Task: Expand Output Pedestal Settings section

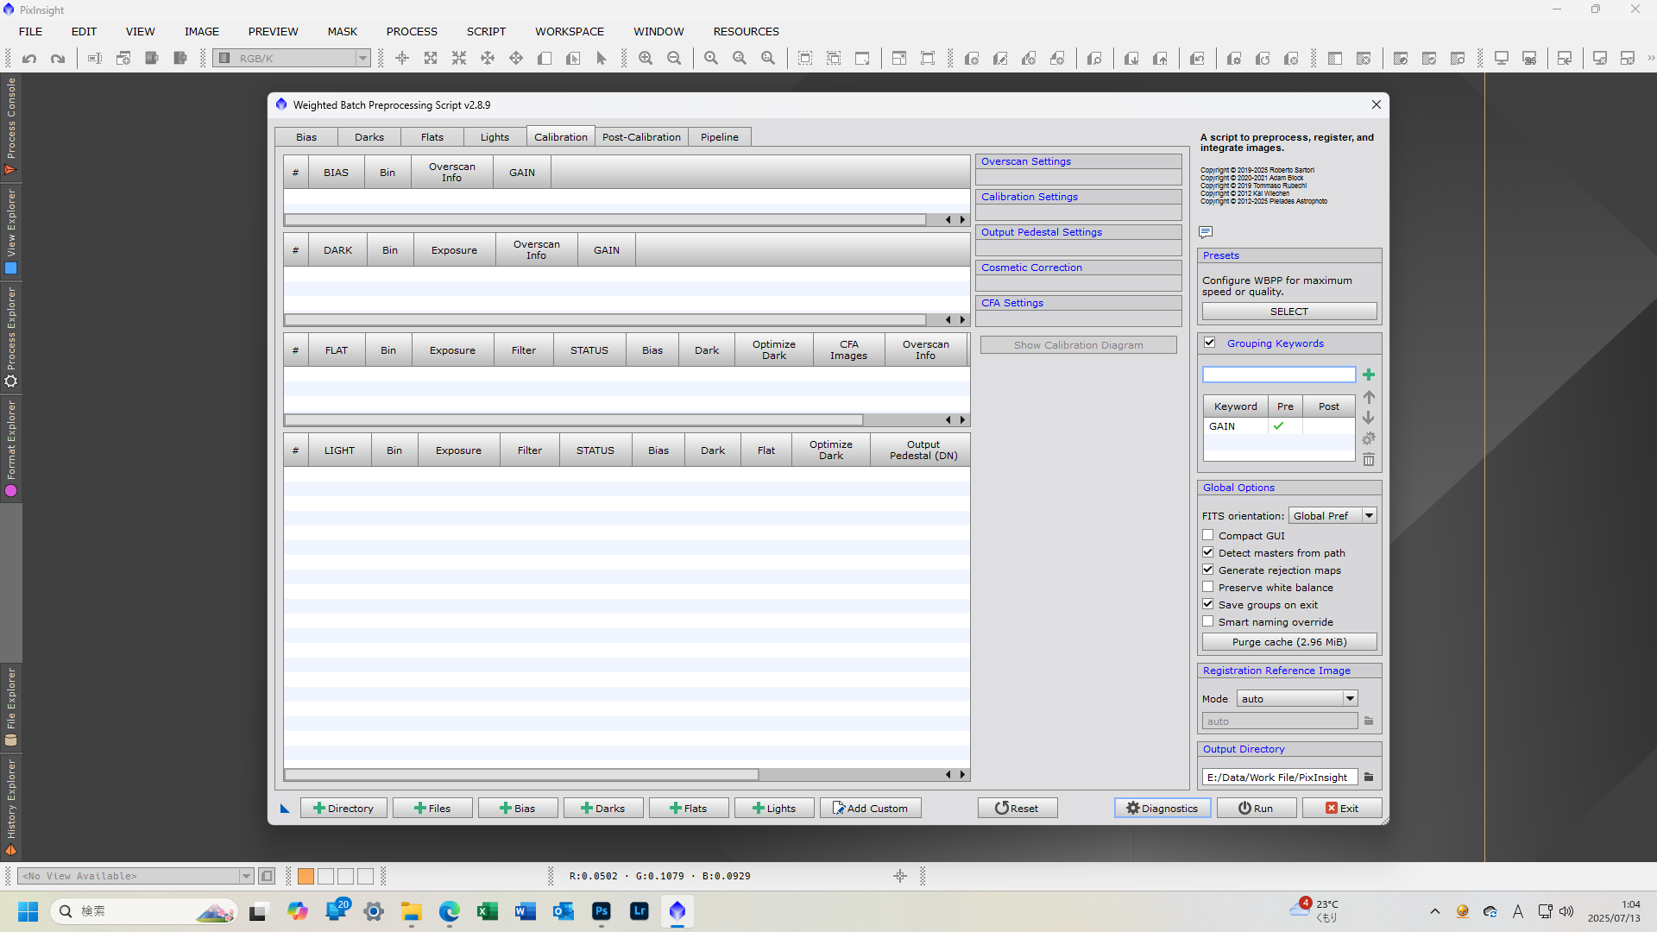Action: 1079,232
